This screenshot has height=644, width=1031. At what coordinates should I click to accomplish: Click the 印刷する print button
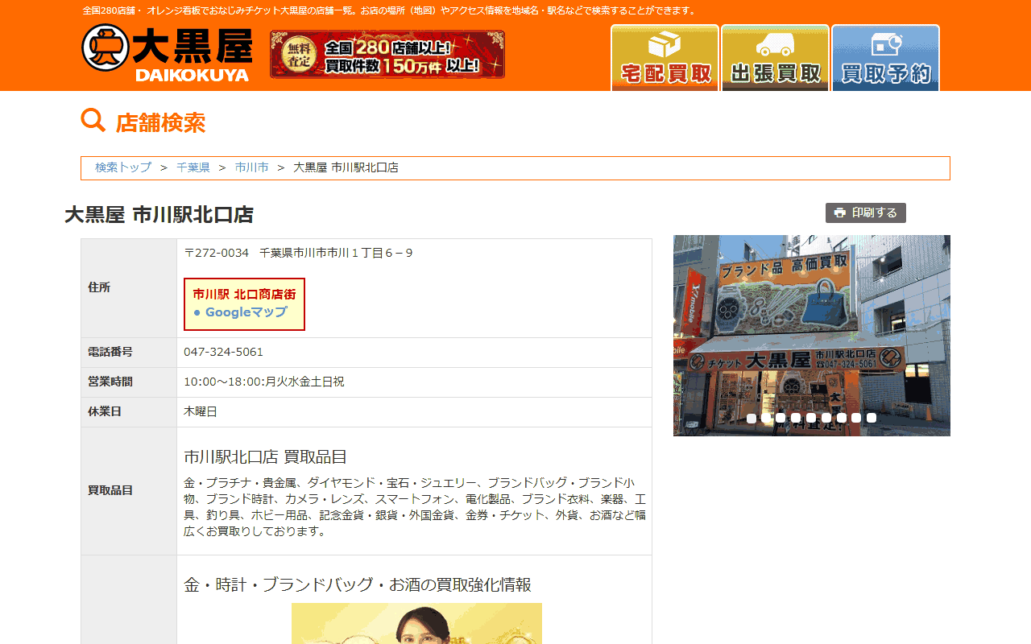point(866,213)
